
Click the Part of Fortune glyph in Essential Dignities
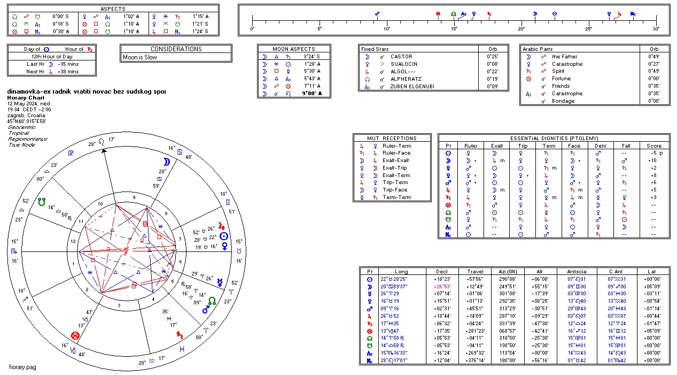pos(448,205)
